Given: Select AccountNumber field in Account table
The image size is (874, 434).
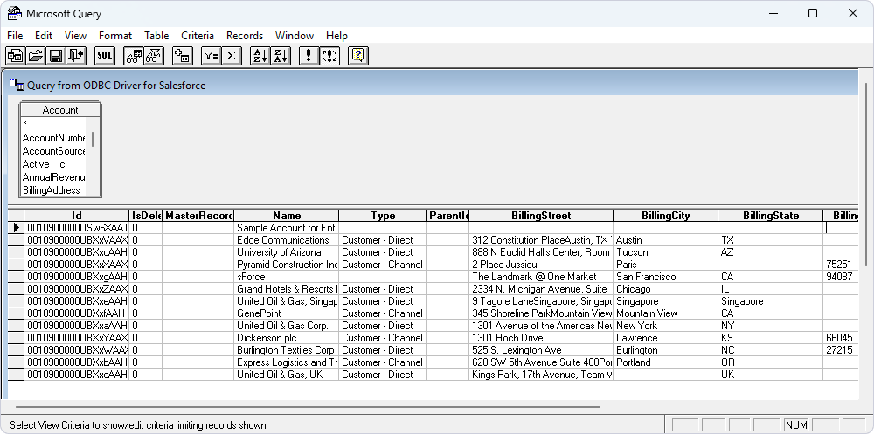Looking at the screenshot, I should coord(54,138).
